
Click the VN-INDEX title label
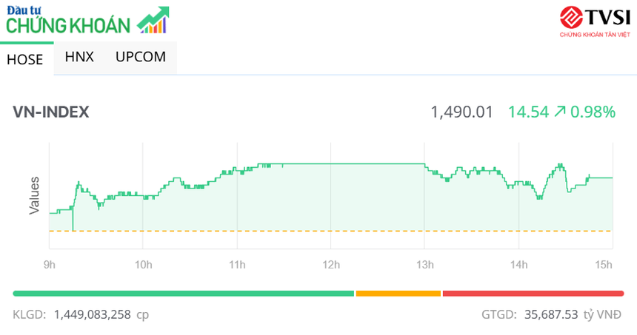click(x=51, y=112)
